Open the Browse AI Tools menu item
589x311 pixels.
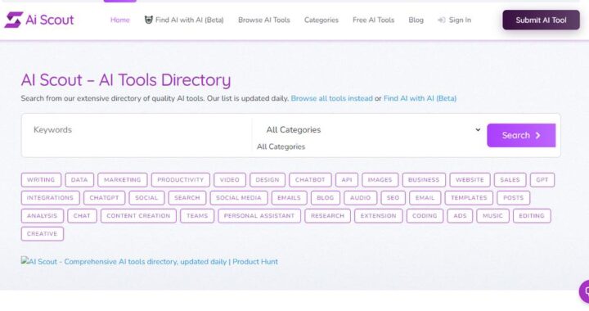pyautogui.click(x=264, y=20)
